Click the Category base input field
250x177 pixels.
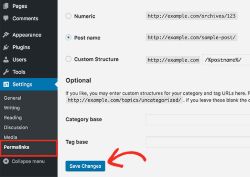tap(198, 120)
